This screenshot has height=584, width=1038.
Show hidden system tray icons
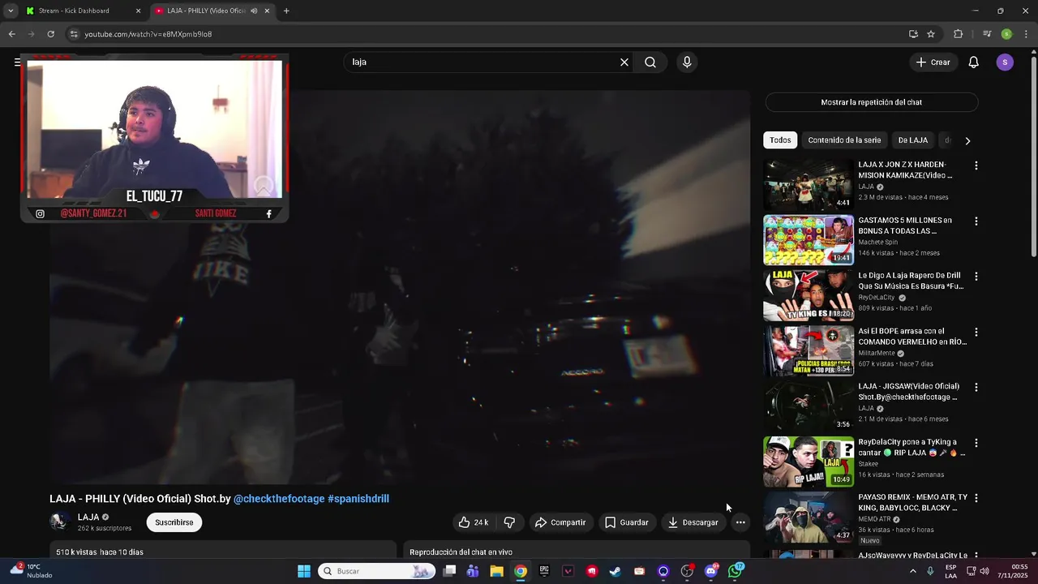click(x=913, y=571)
